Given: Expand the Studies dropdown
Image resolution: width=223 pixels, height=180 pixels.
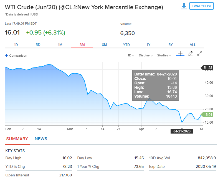Looking at the screenshot, I should point(164,55).
